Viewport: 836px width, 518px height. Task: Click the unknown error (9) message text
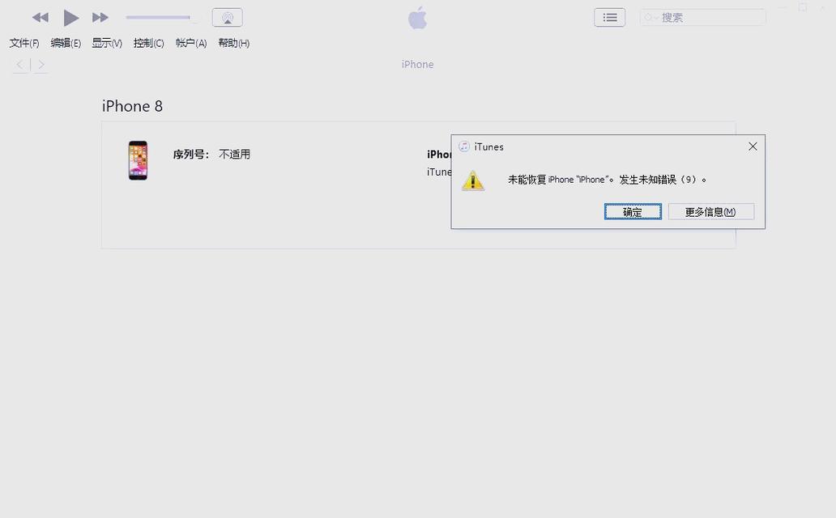point(608,180)
